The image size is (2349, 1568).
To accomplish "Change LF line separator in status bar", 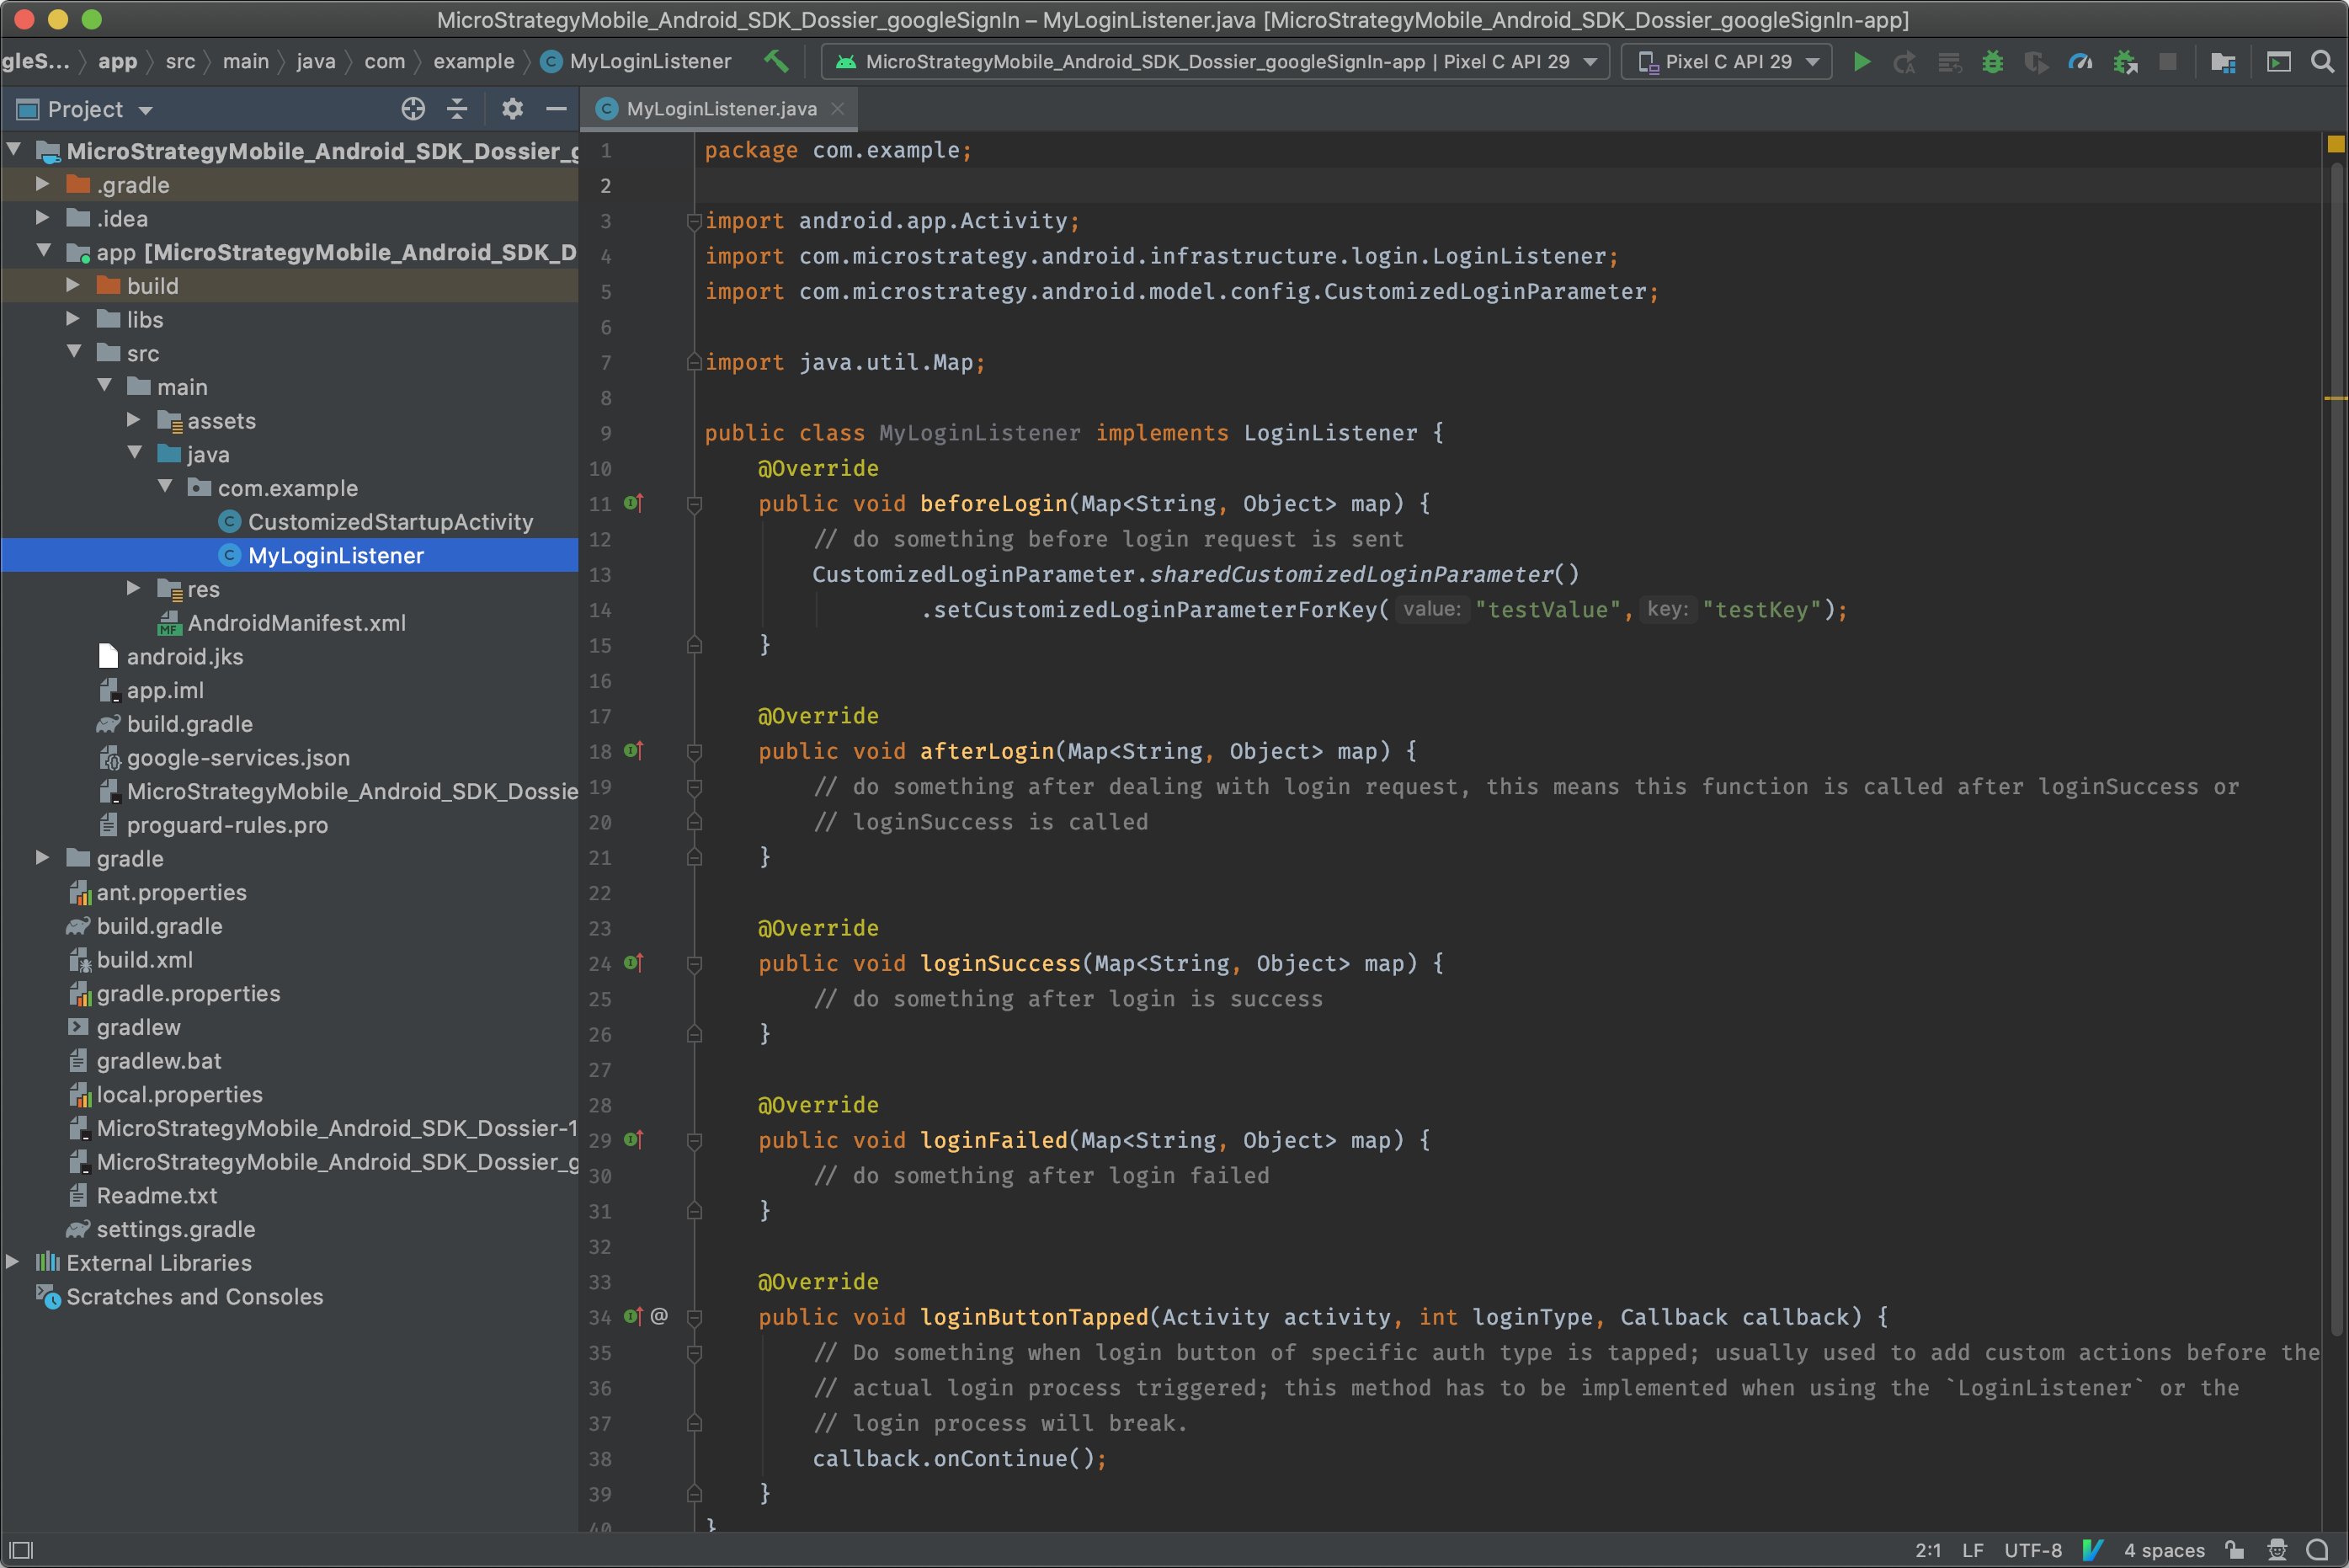I will tap(1973, 1550).
